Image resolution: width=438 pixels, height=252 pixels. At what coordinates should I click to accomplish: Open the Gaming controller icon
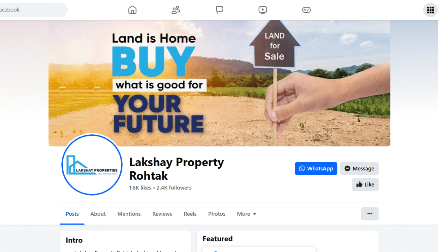(x=306, y=10)
